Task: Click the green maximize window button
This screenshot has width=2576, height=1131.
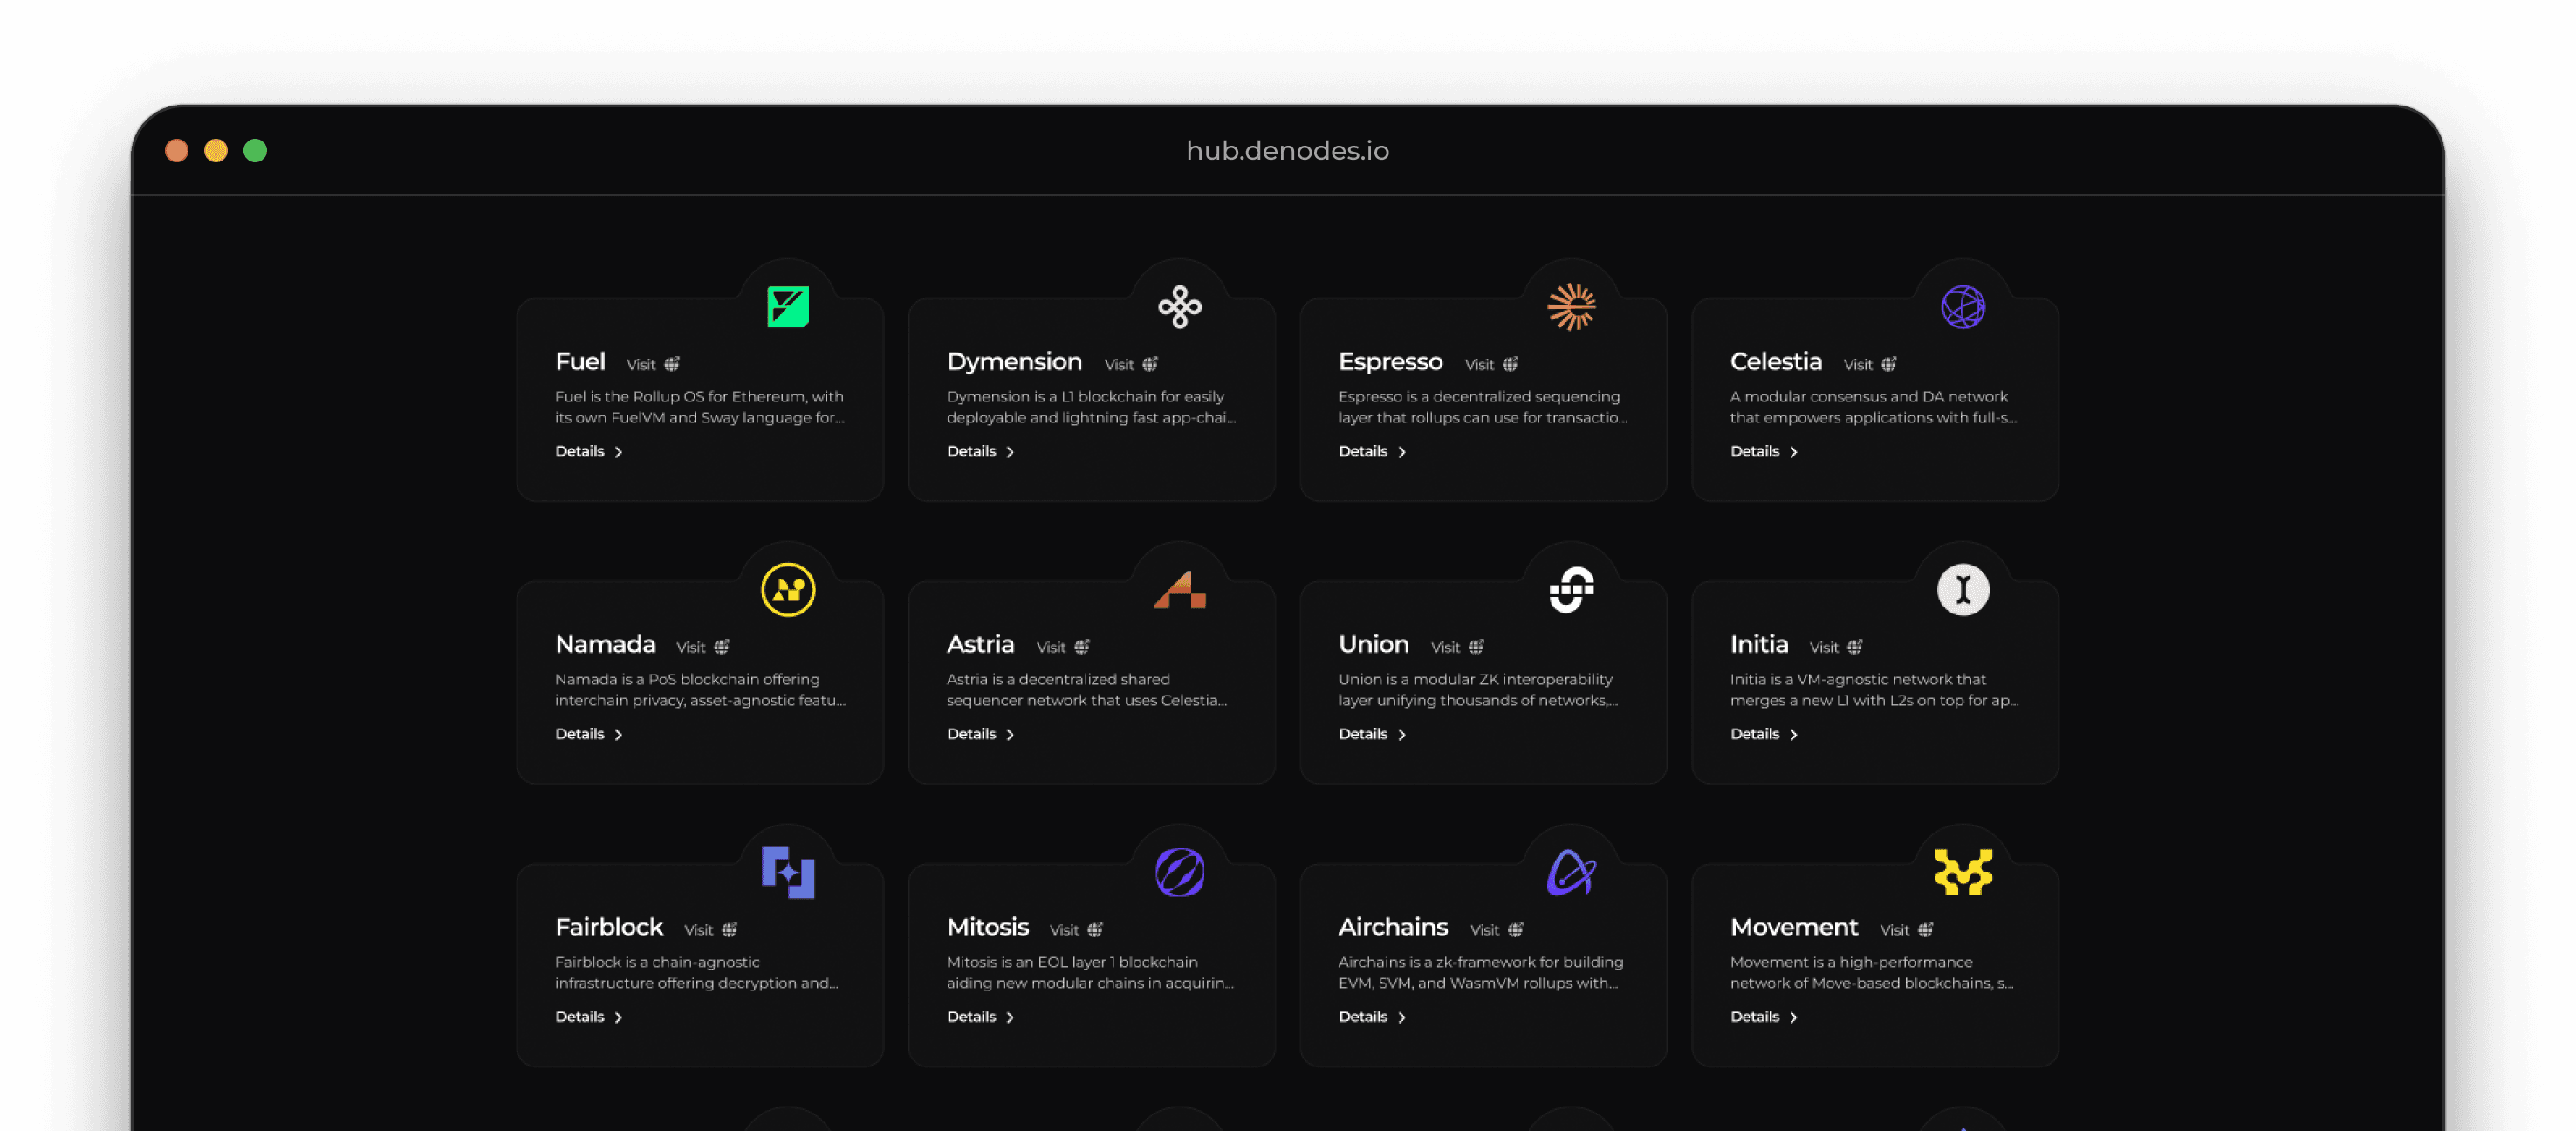Action: [255, 150]
